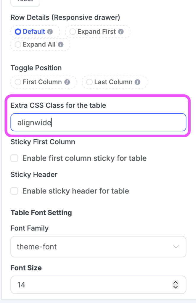Choose First Column as toggle position

point(18,82)
